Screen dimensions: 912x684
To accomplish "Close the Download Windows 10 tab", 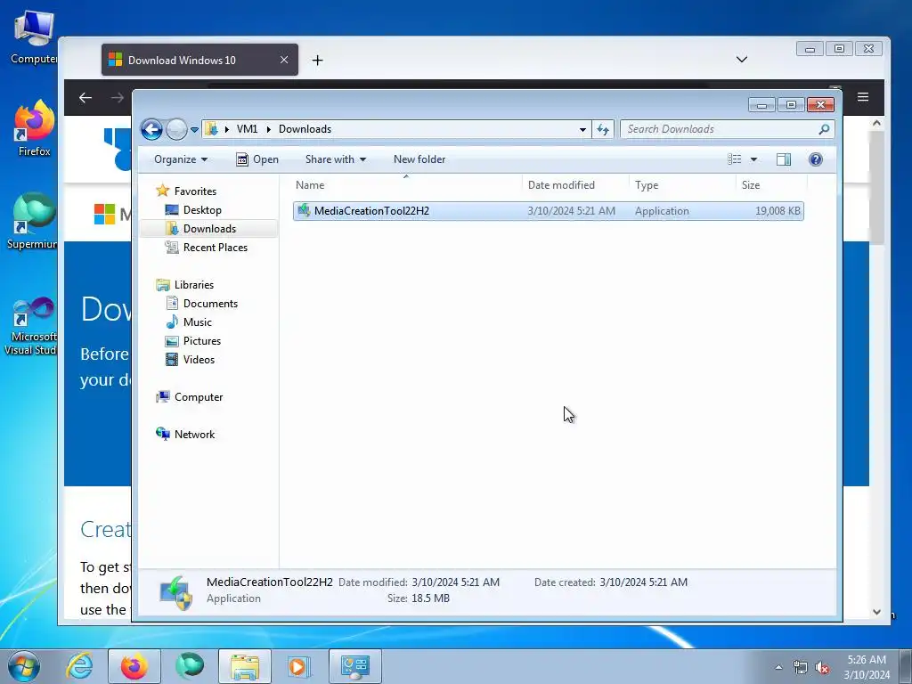I will [x=284, y=60].
